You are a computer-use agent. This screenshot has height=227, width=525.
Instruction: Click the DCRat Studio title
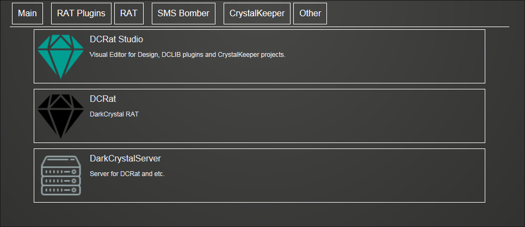pyautogui.click(x=116, y=40)
